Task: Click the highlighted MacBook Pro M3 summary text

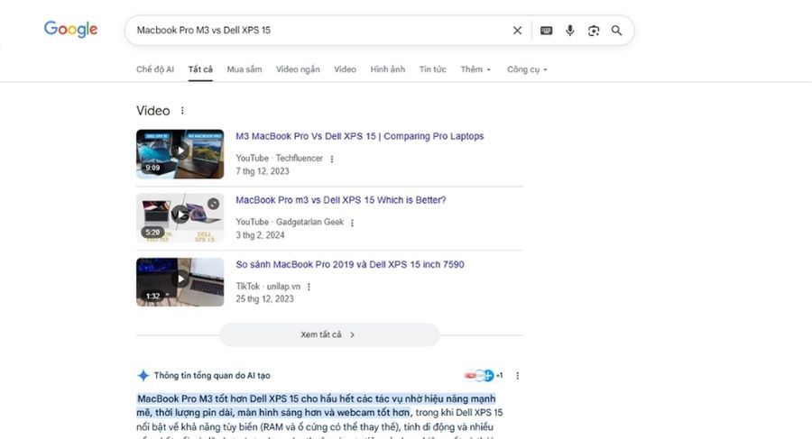Action: click(316, 406)
